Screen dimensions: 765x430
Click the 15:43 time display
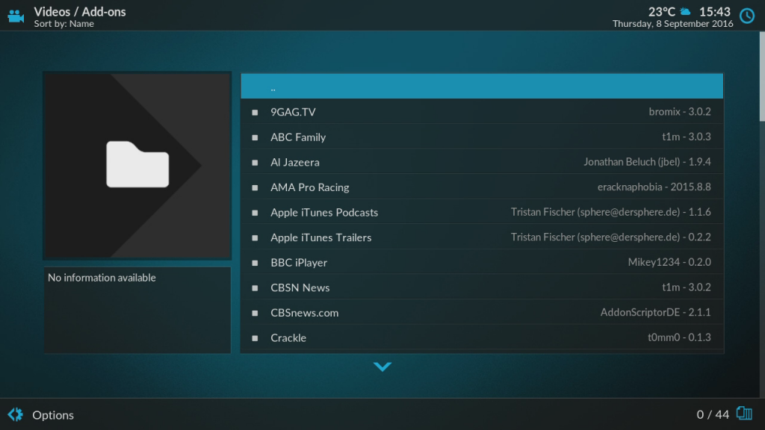pos(715,12)
